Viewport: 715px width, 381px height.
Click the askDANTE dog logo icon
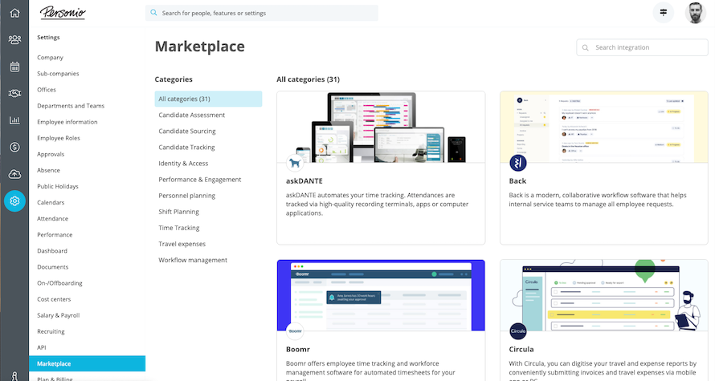coord(295,163)
